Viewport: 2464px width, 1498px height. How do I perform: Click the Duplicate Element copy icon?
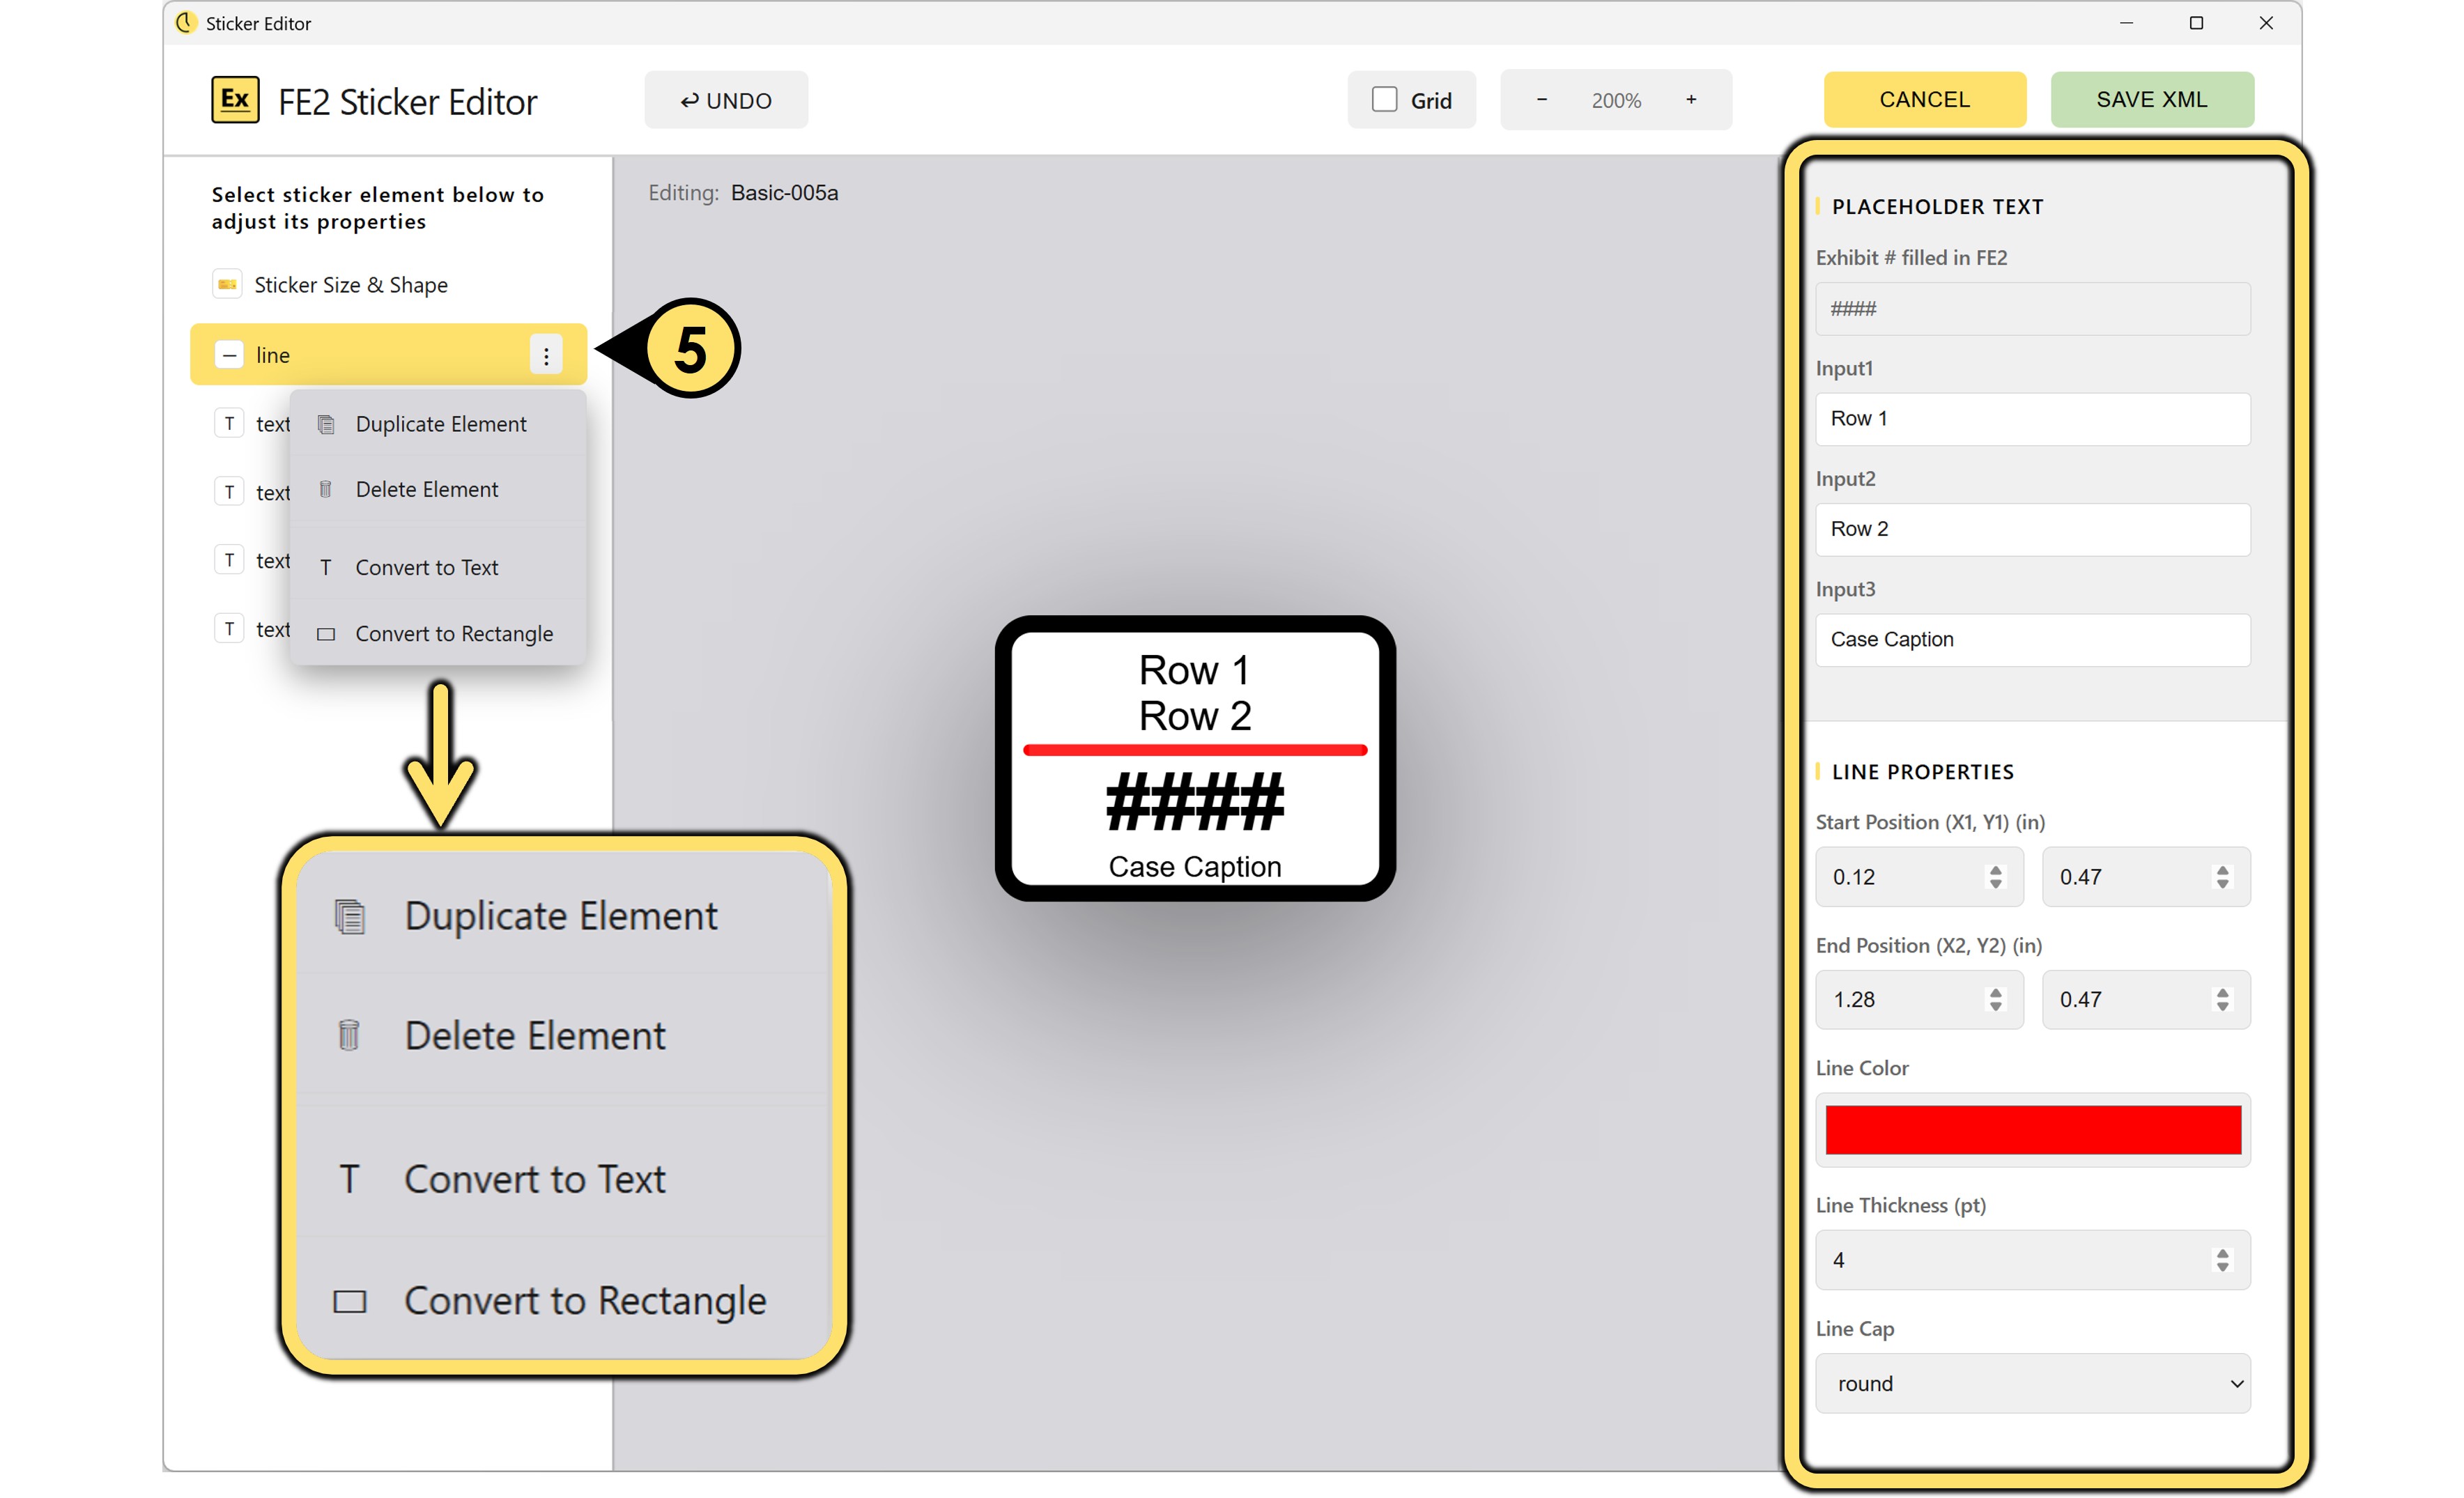(326, 424)
